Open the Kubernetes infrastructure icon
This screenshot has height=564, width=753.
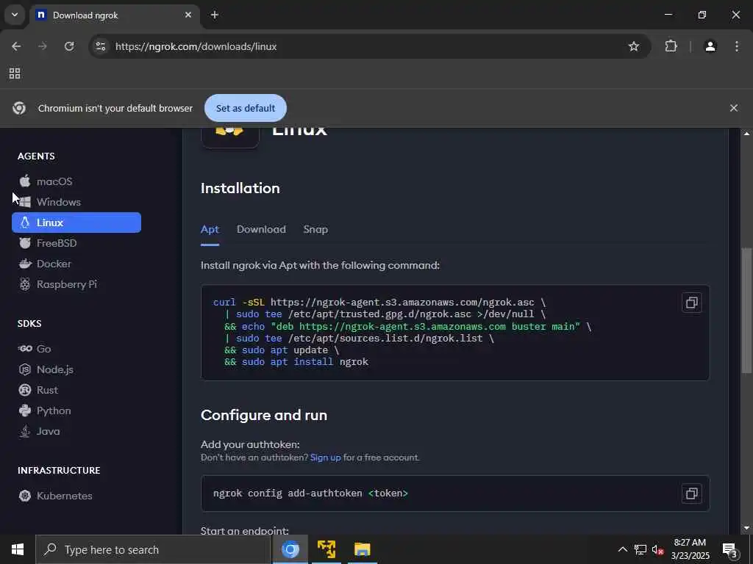(25, 496)
